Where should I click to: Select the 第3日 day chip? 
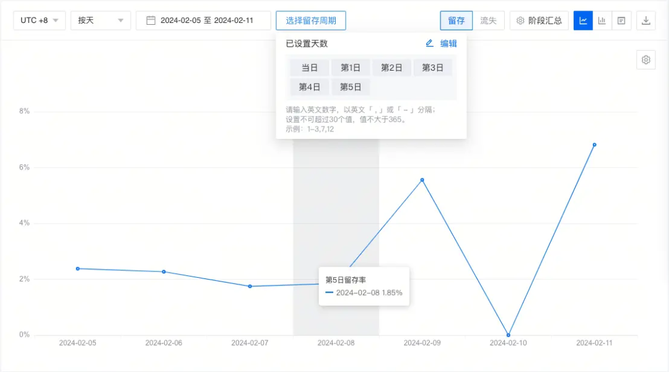(x=432, y=68)
